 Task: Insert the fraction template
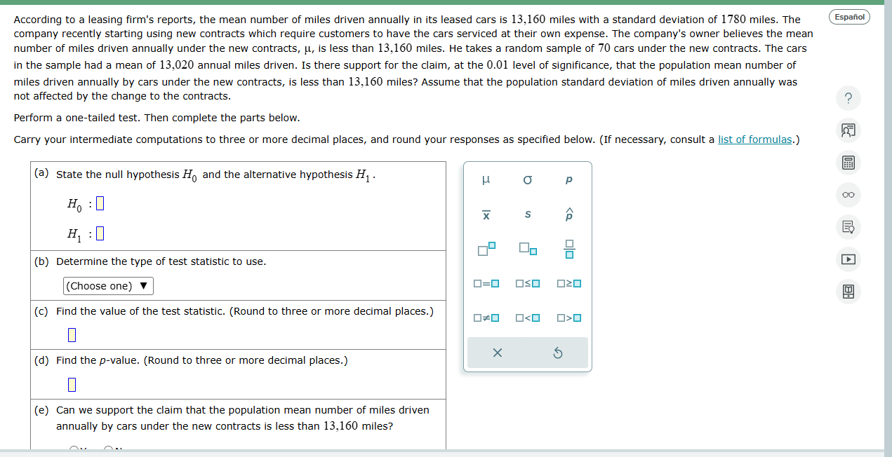[568, 249]
